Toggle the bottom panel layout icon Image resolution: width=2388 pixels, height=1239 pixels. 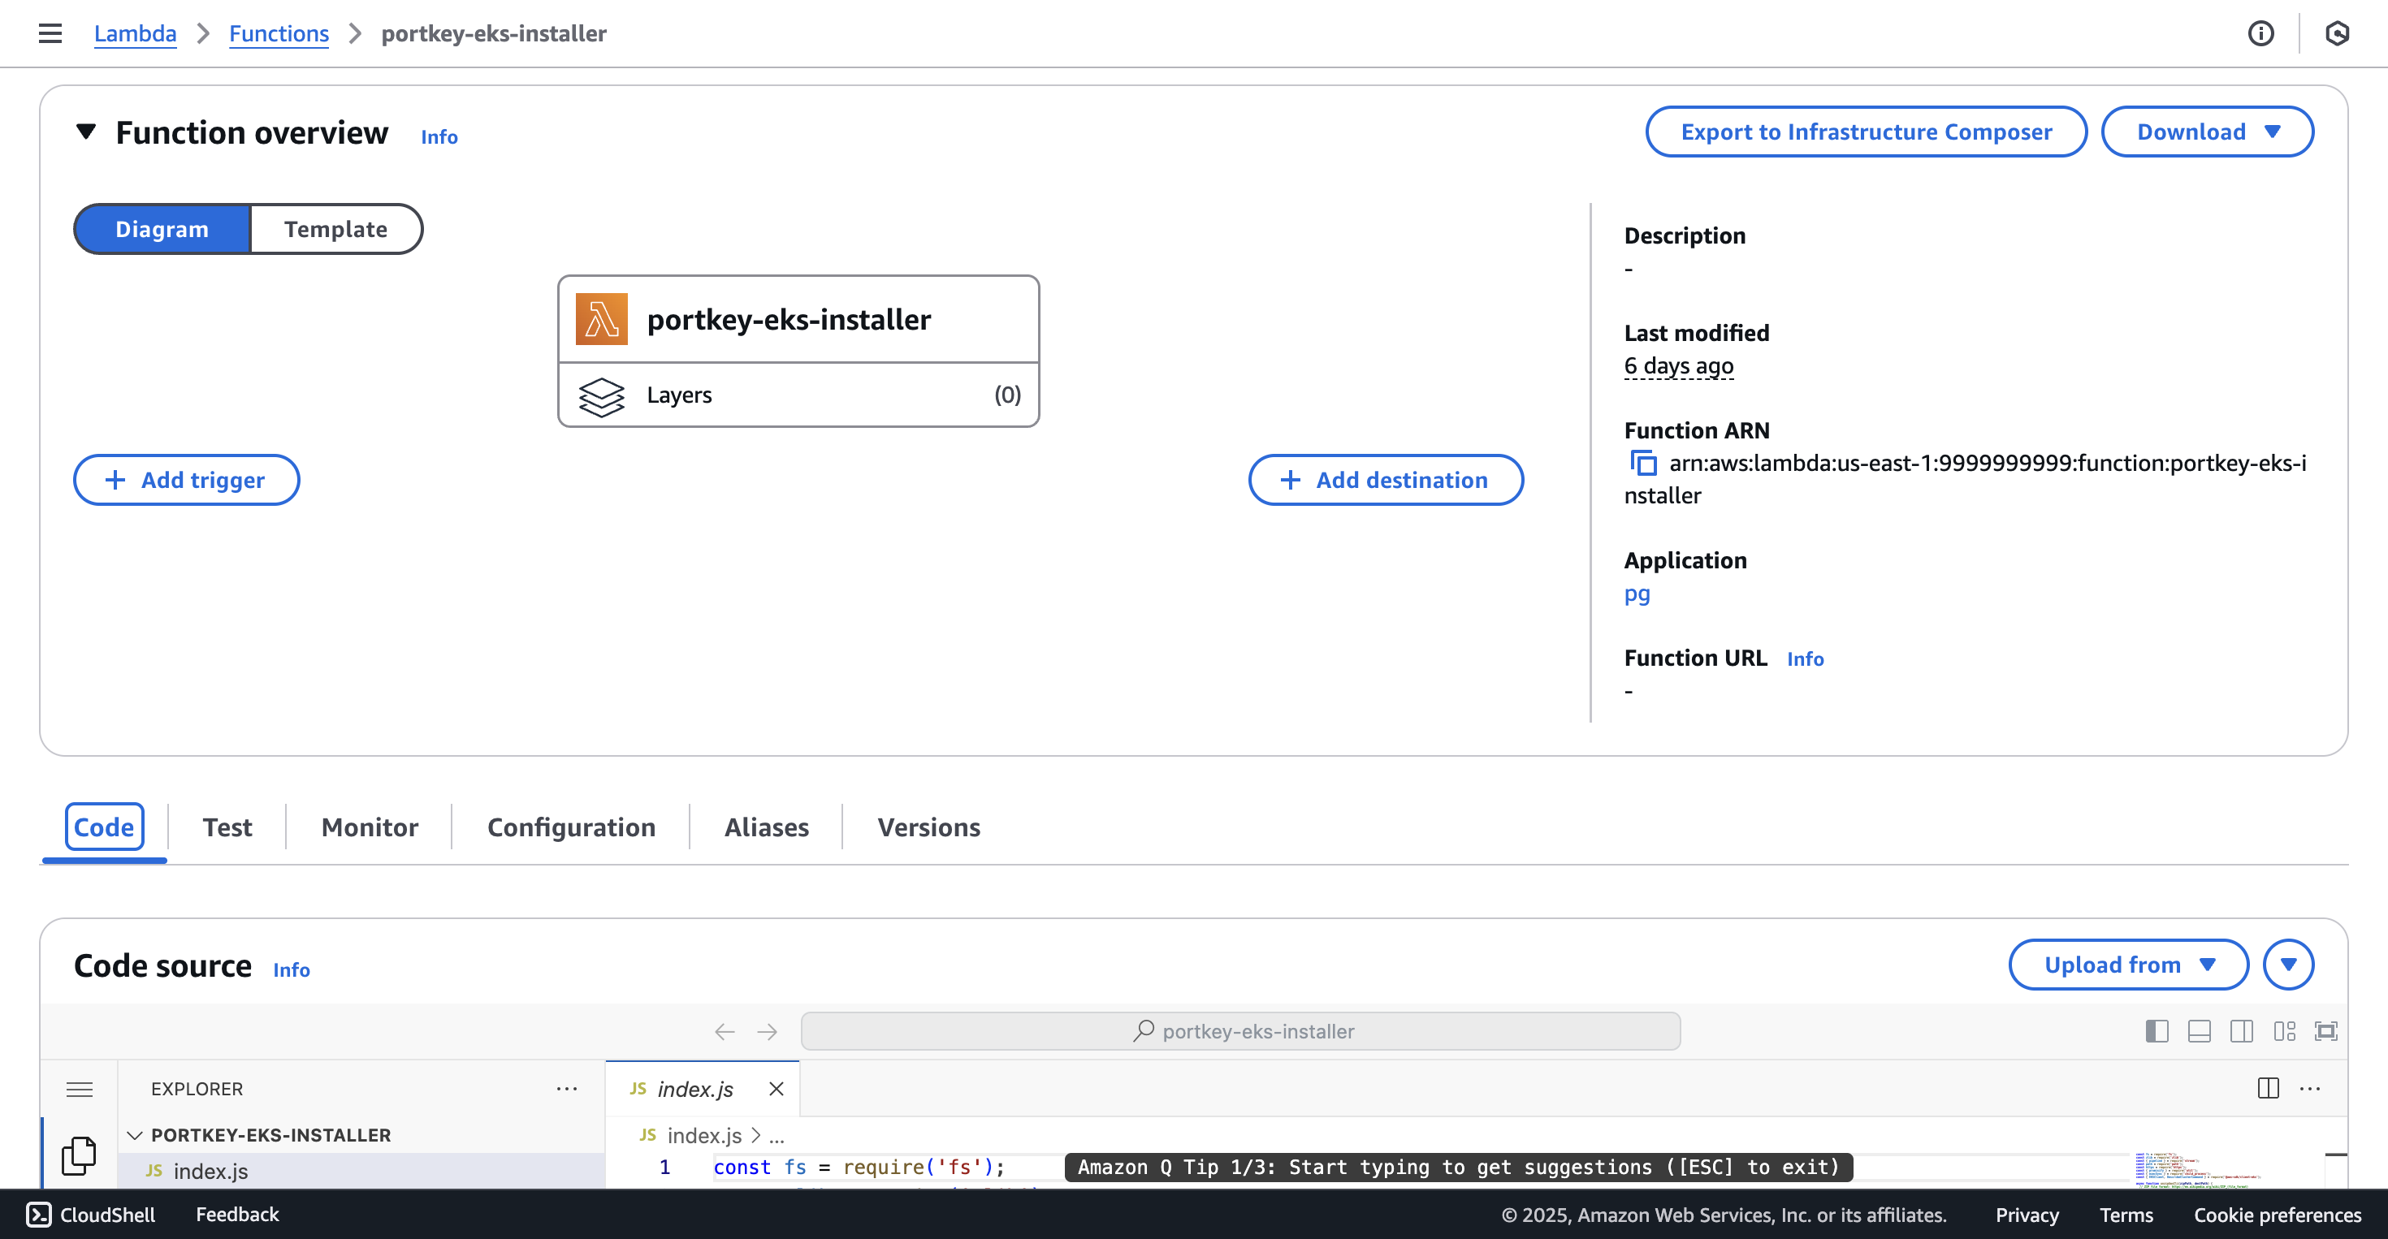pos(2199,1031)
